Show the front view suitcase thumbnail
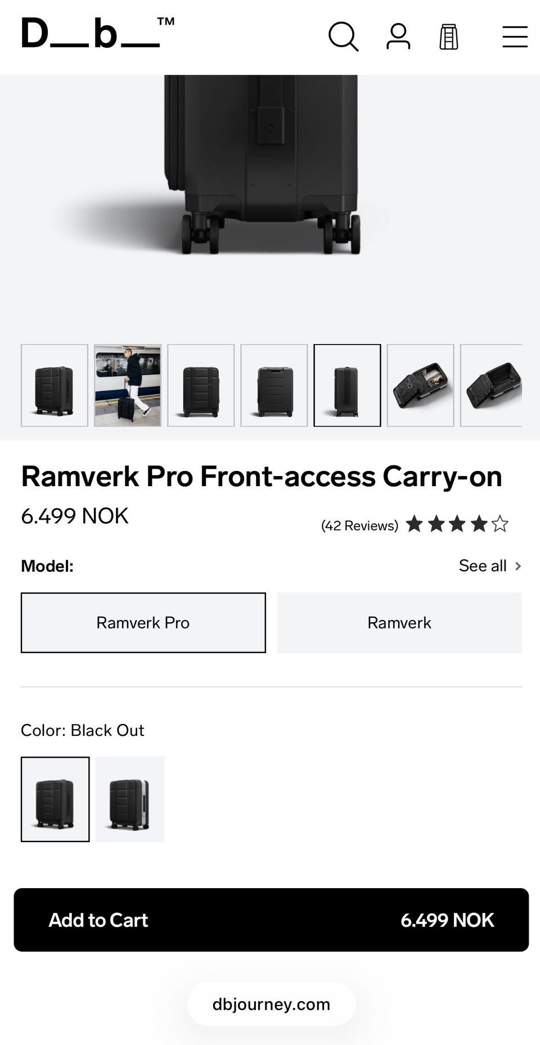540x1045 pixels. point(201,386)
